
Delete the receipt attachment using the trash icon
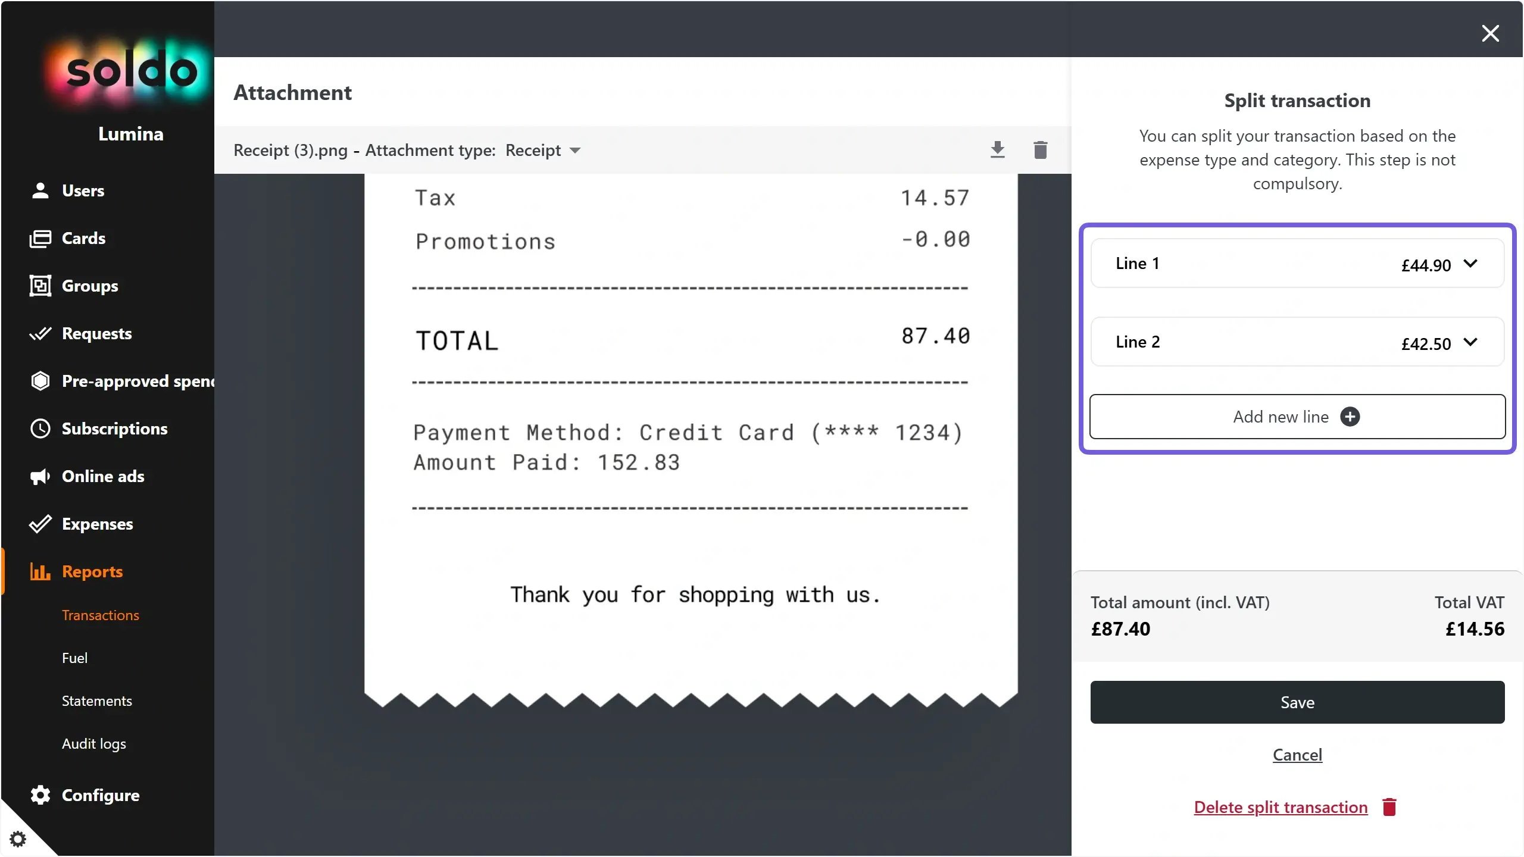click(1040, 149)
